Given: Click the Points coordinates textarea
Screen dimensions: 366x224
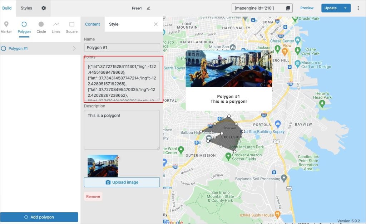Looking at the screenshot, I should pos(122,81).
